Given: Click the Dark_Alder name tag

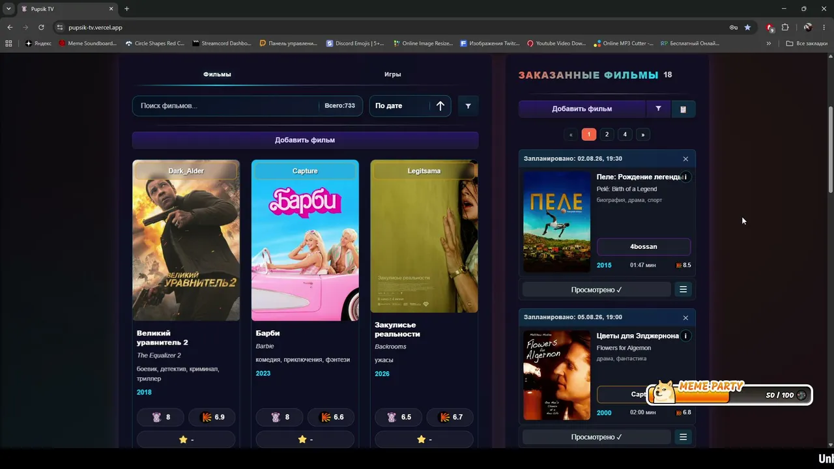Looking at the screenshot, I should click(x=186, y=171).
